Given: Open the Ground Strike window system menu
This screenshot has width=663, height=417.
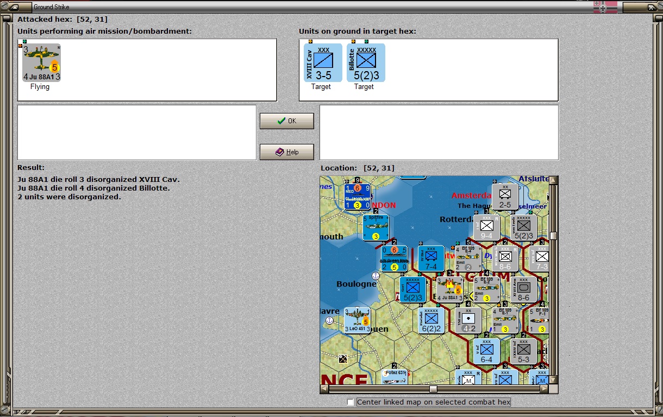Looking at the screenshot, I should (15, 7).
